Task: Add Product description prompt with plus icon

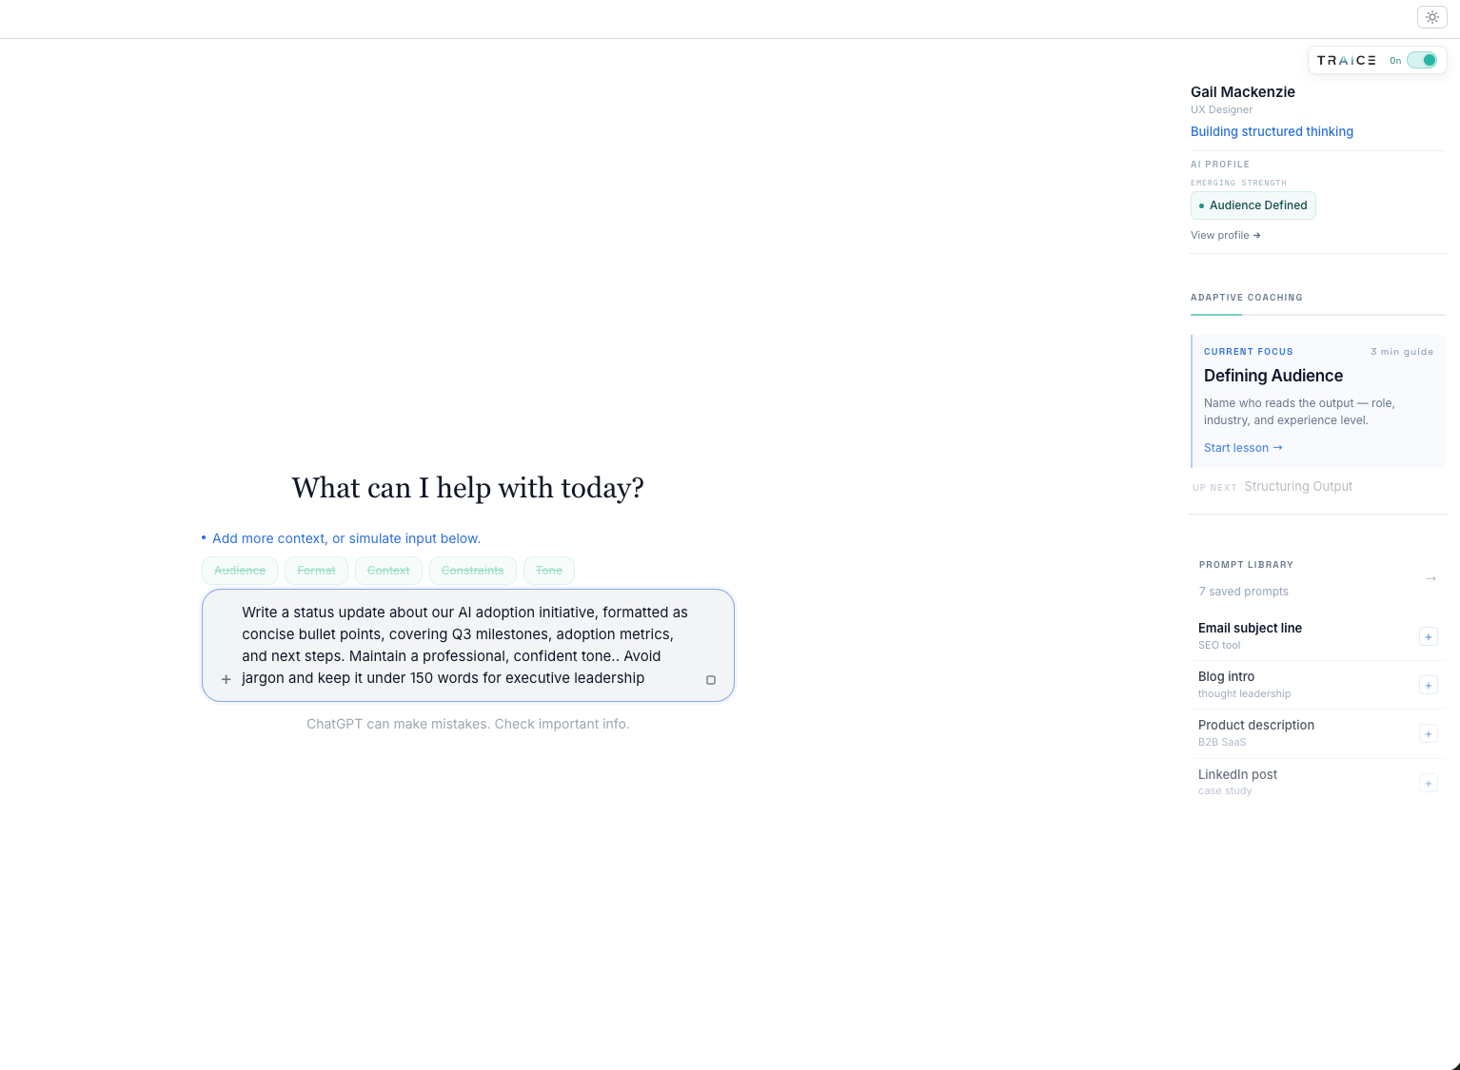Action: click(x=1428, y=733)
